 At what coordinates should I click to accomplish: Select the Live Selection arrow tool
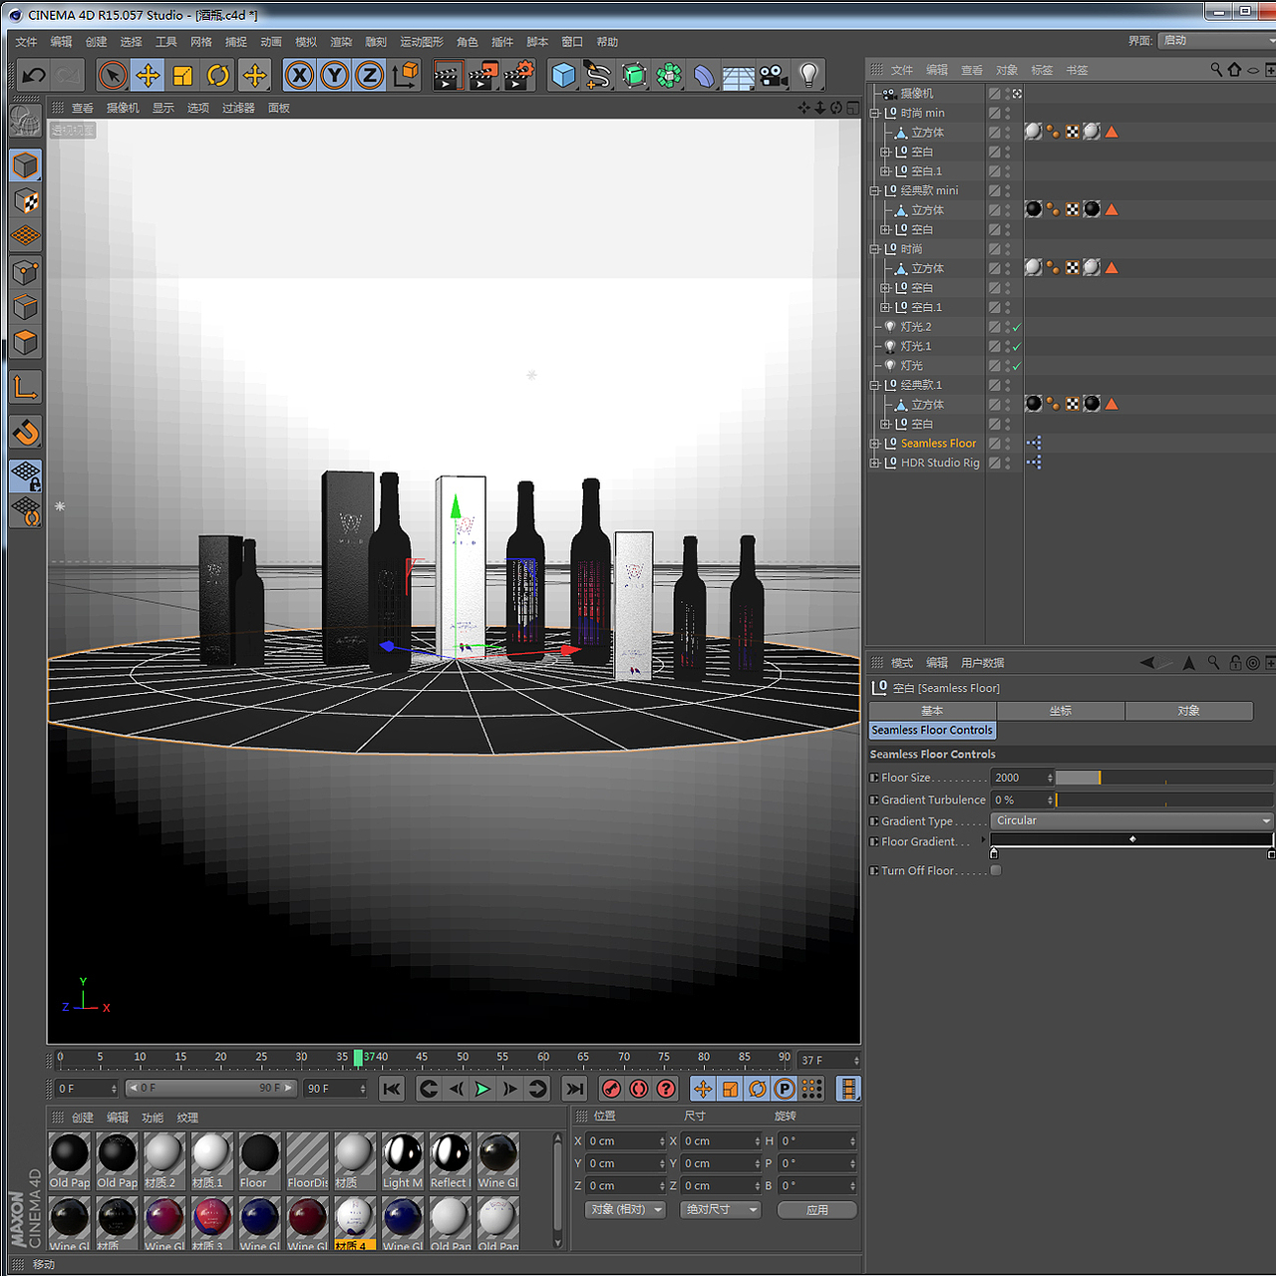pos(113,75)
